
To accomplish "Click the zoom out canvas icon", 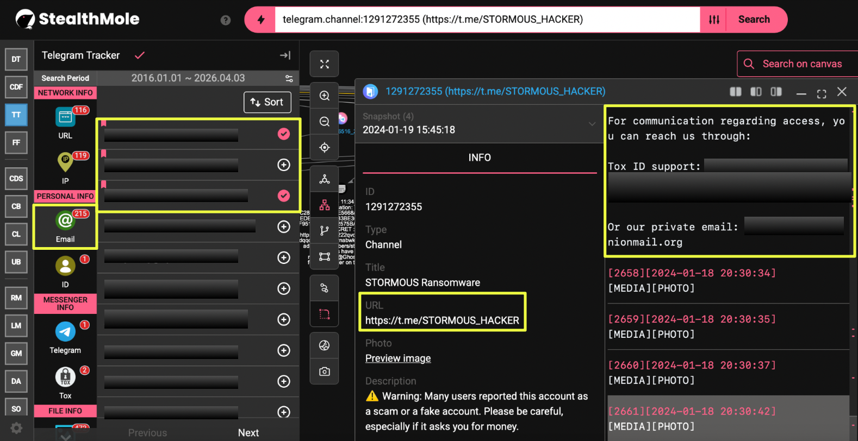I will [x=325, y=122].
